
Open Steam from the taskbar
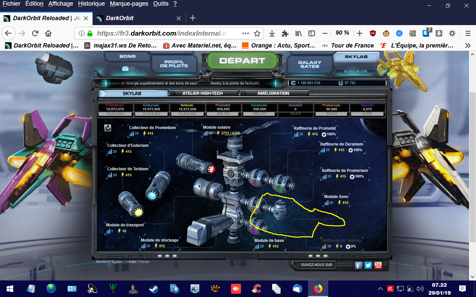coord(154,289)
